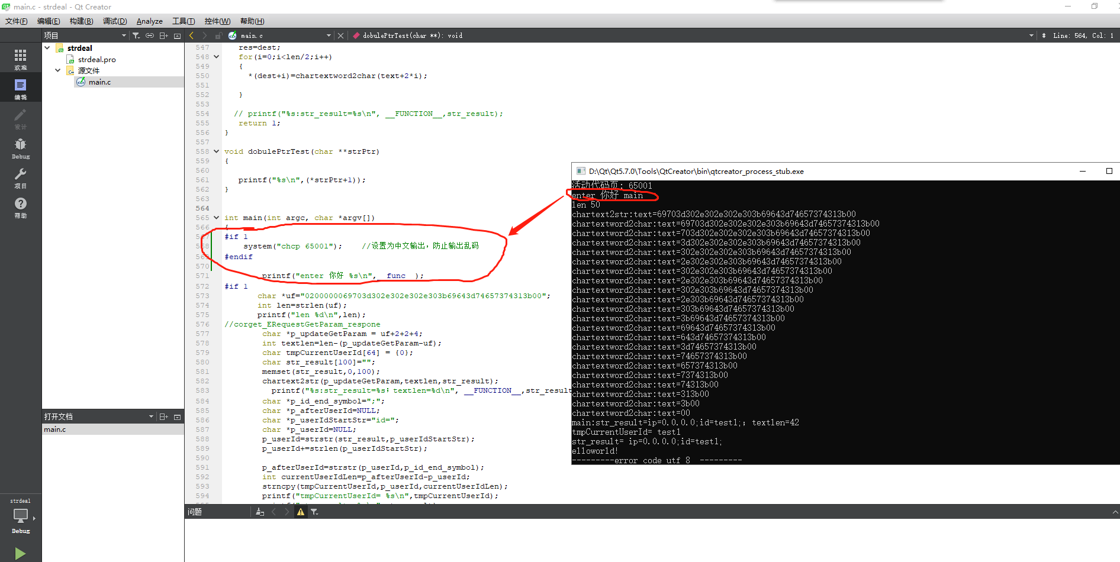The width and height of the screenshot is (1120, 562).
Task: Collapse the 源文件 folder in project tree
Action: point(57,70)
